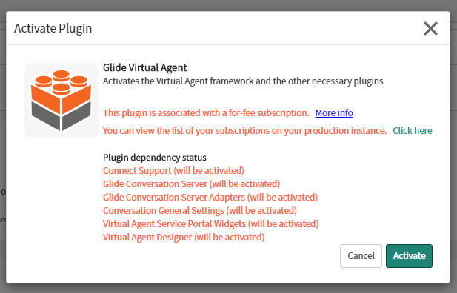The height and width of the screenshot is (293, 457).
Task: Select Glide Conversation Server (will be activated)
Action: [x=192, y=184]
